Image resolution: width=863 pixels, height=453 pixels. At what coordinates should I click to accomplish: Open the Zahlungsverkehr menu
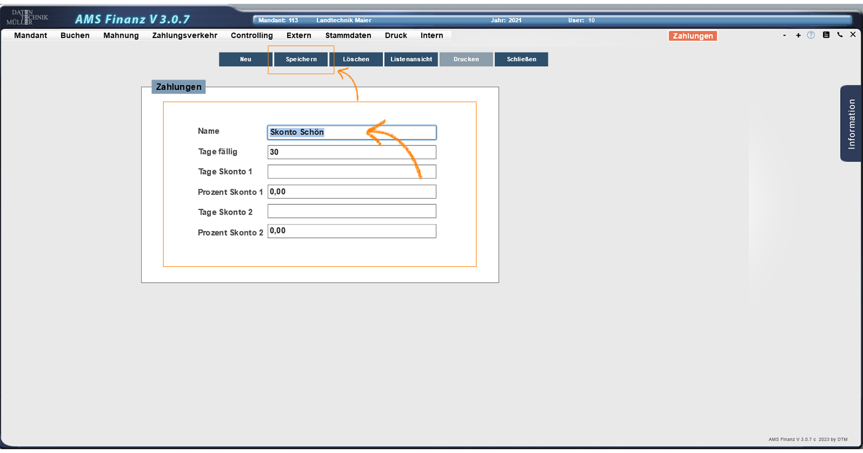point(184,35)
